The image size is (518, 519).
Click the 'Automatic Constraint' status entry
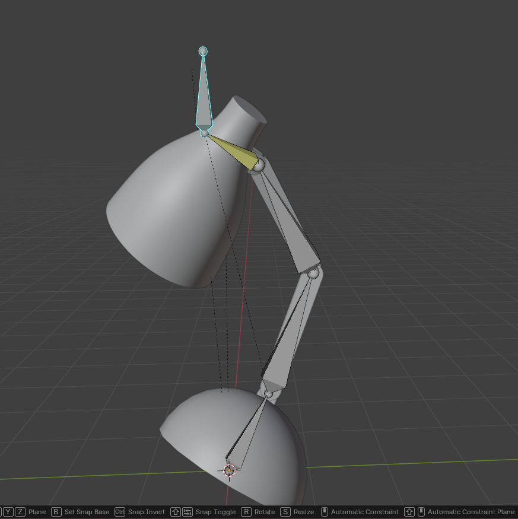point(365,512)
